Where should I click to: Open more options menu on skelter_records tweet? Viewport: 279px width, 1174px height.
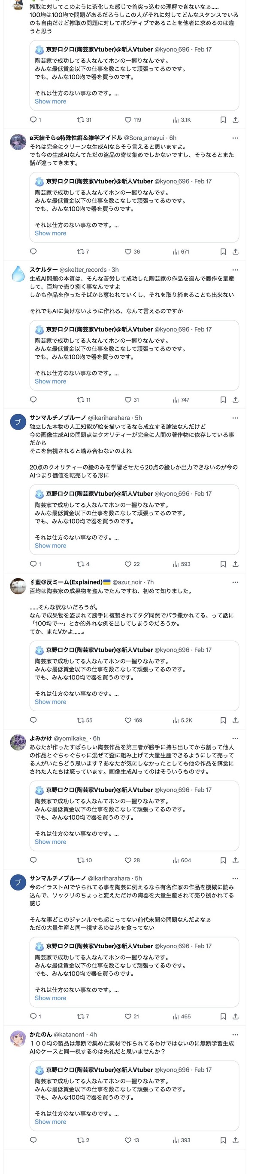click(x=235, y=270)
